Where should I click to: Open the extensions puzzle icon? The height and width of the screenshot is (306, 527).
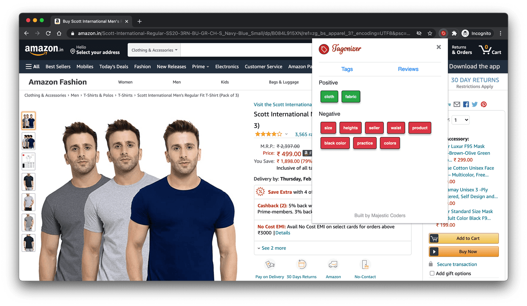(454, 33)
